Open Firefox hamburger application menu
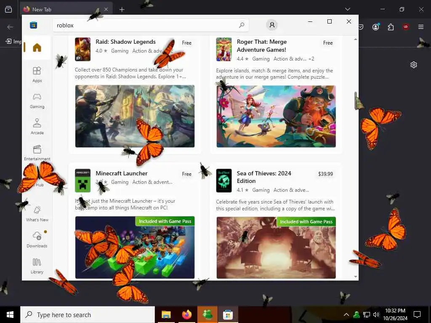Image resolution: width=431 pixels, height=323 pixels. tap(421, 27)
